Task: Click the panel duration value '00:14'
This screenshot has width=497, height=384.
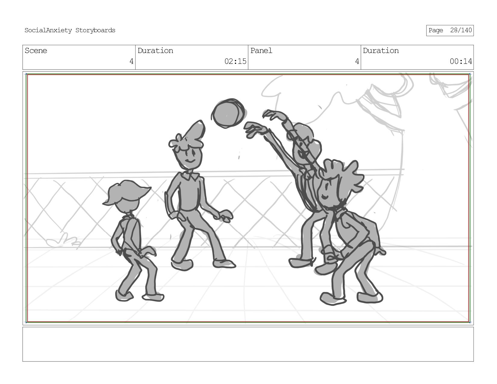Action: tap(461, 61)
